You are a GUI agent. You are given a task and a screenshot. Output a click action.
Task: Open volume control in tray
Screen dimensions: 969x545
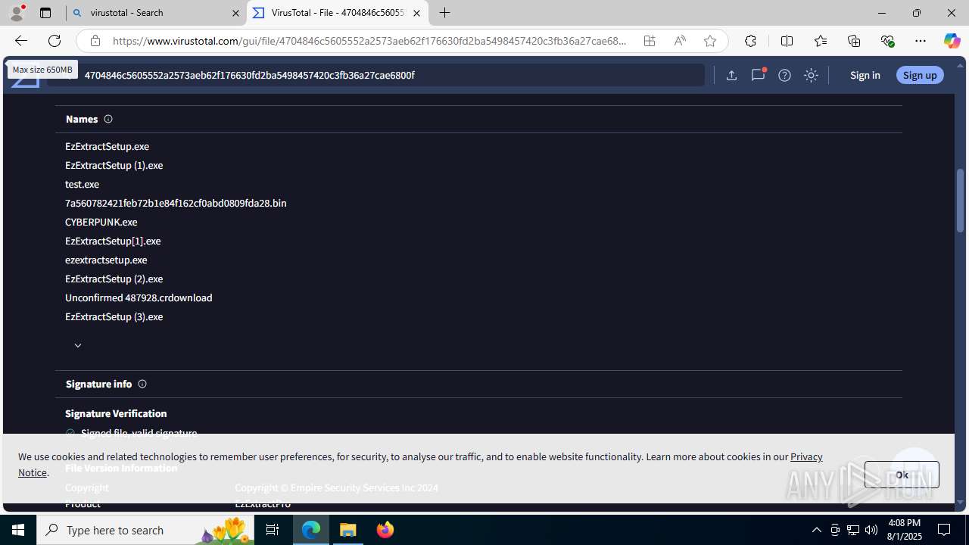pos(871,530)
